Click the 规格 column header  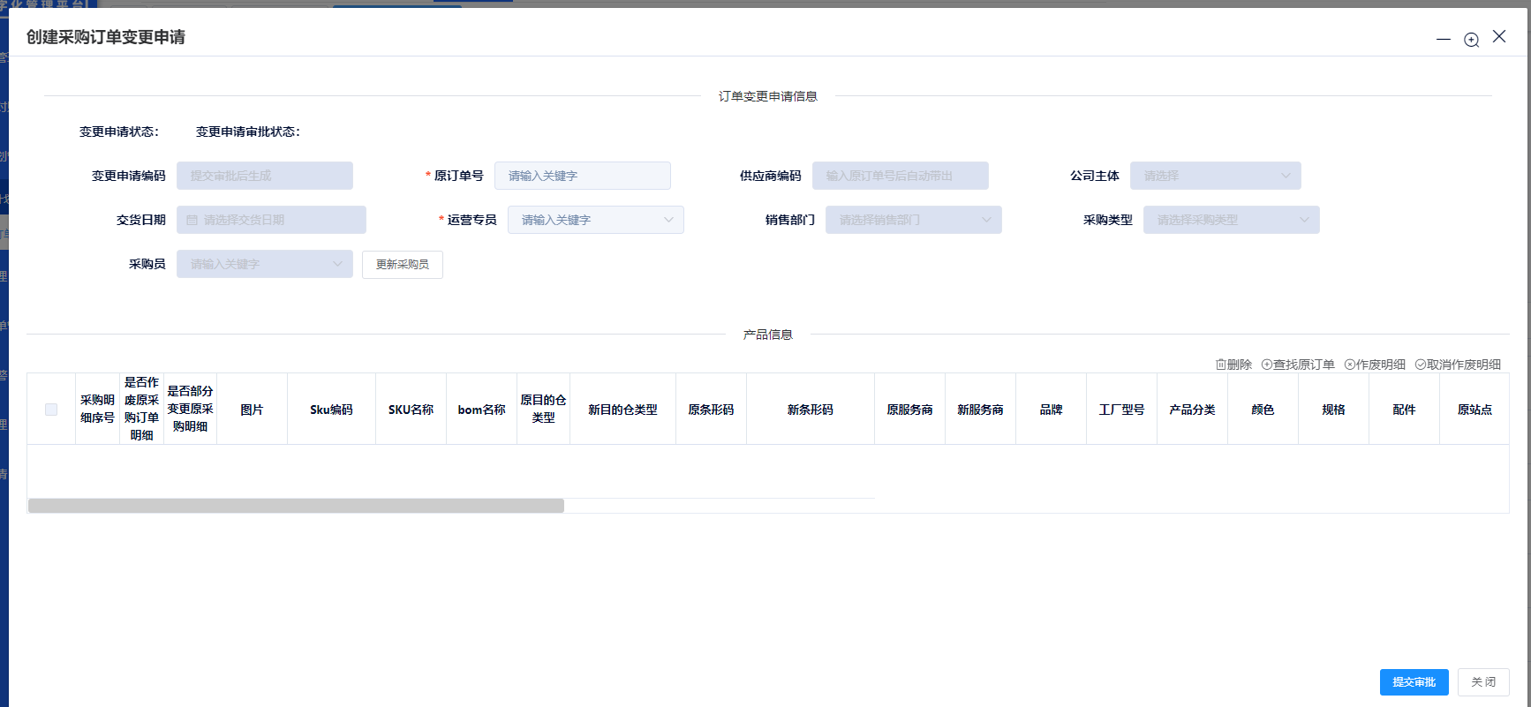1333,410
